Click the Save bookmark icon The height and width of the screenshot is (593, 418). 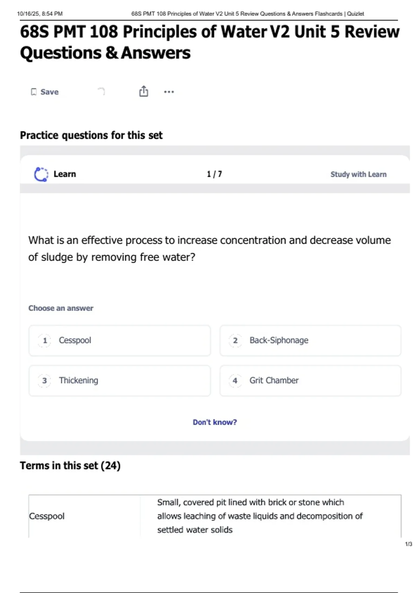click(34, 92)
